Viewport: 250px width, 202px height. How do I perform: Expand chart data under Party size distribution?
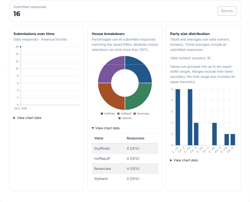click(x=184, y=160)
